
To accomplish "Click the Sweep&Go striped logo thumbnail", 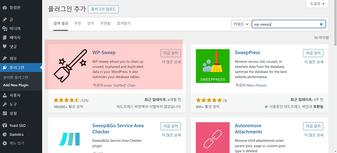I will point(70,139).
